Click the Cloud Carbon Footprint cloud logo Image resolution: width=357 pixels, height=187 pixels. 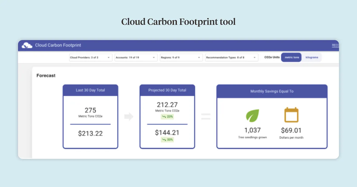[27, 45]
